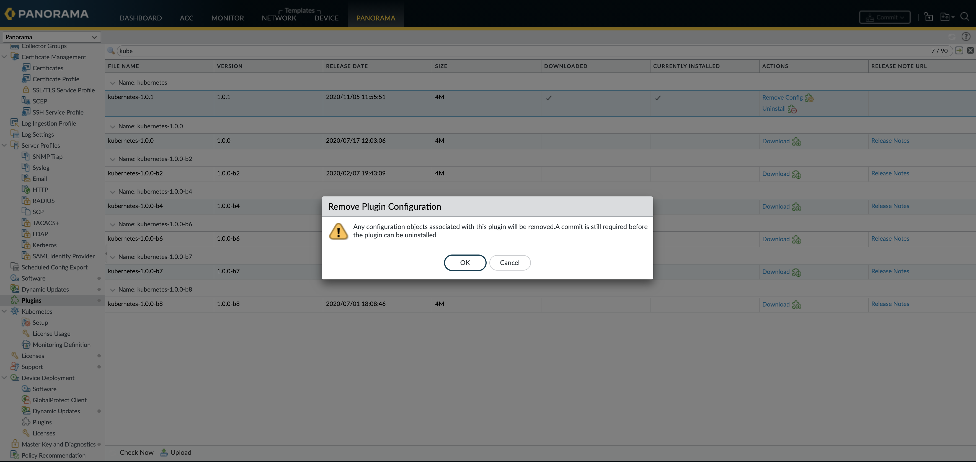Collapse the Device Deployment tree node

tap(4, 378)
